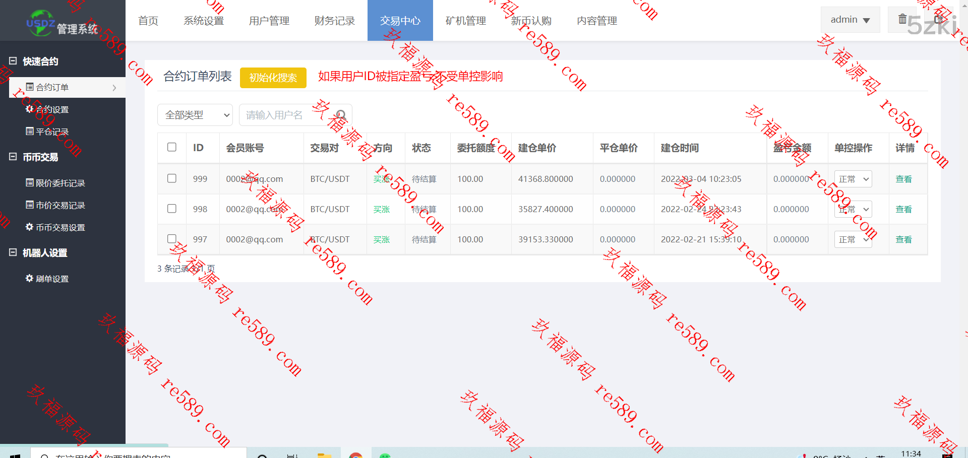Click 查看 link for order 997
Image resolution: width=968 pixels, height=458 pixels.
pyautogui.click(x=903, y=239)
